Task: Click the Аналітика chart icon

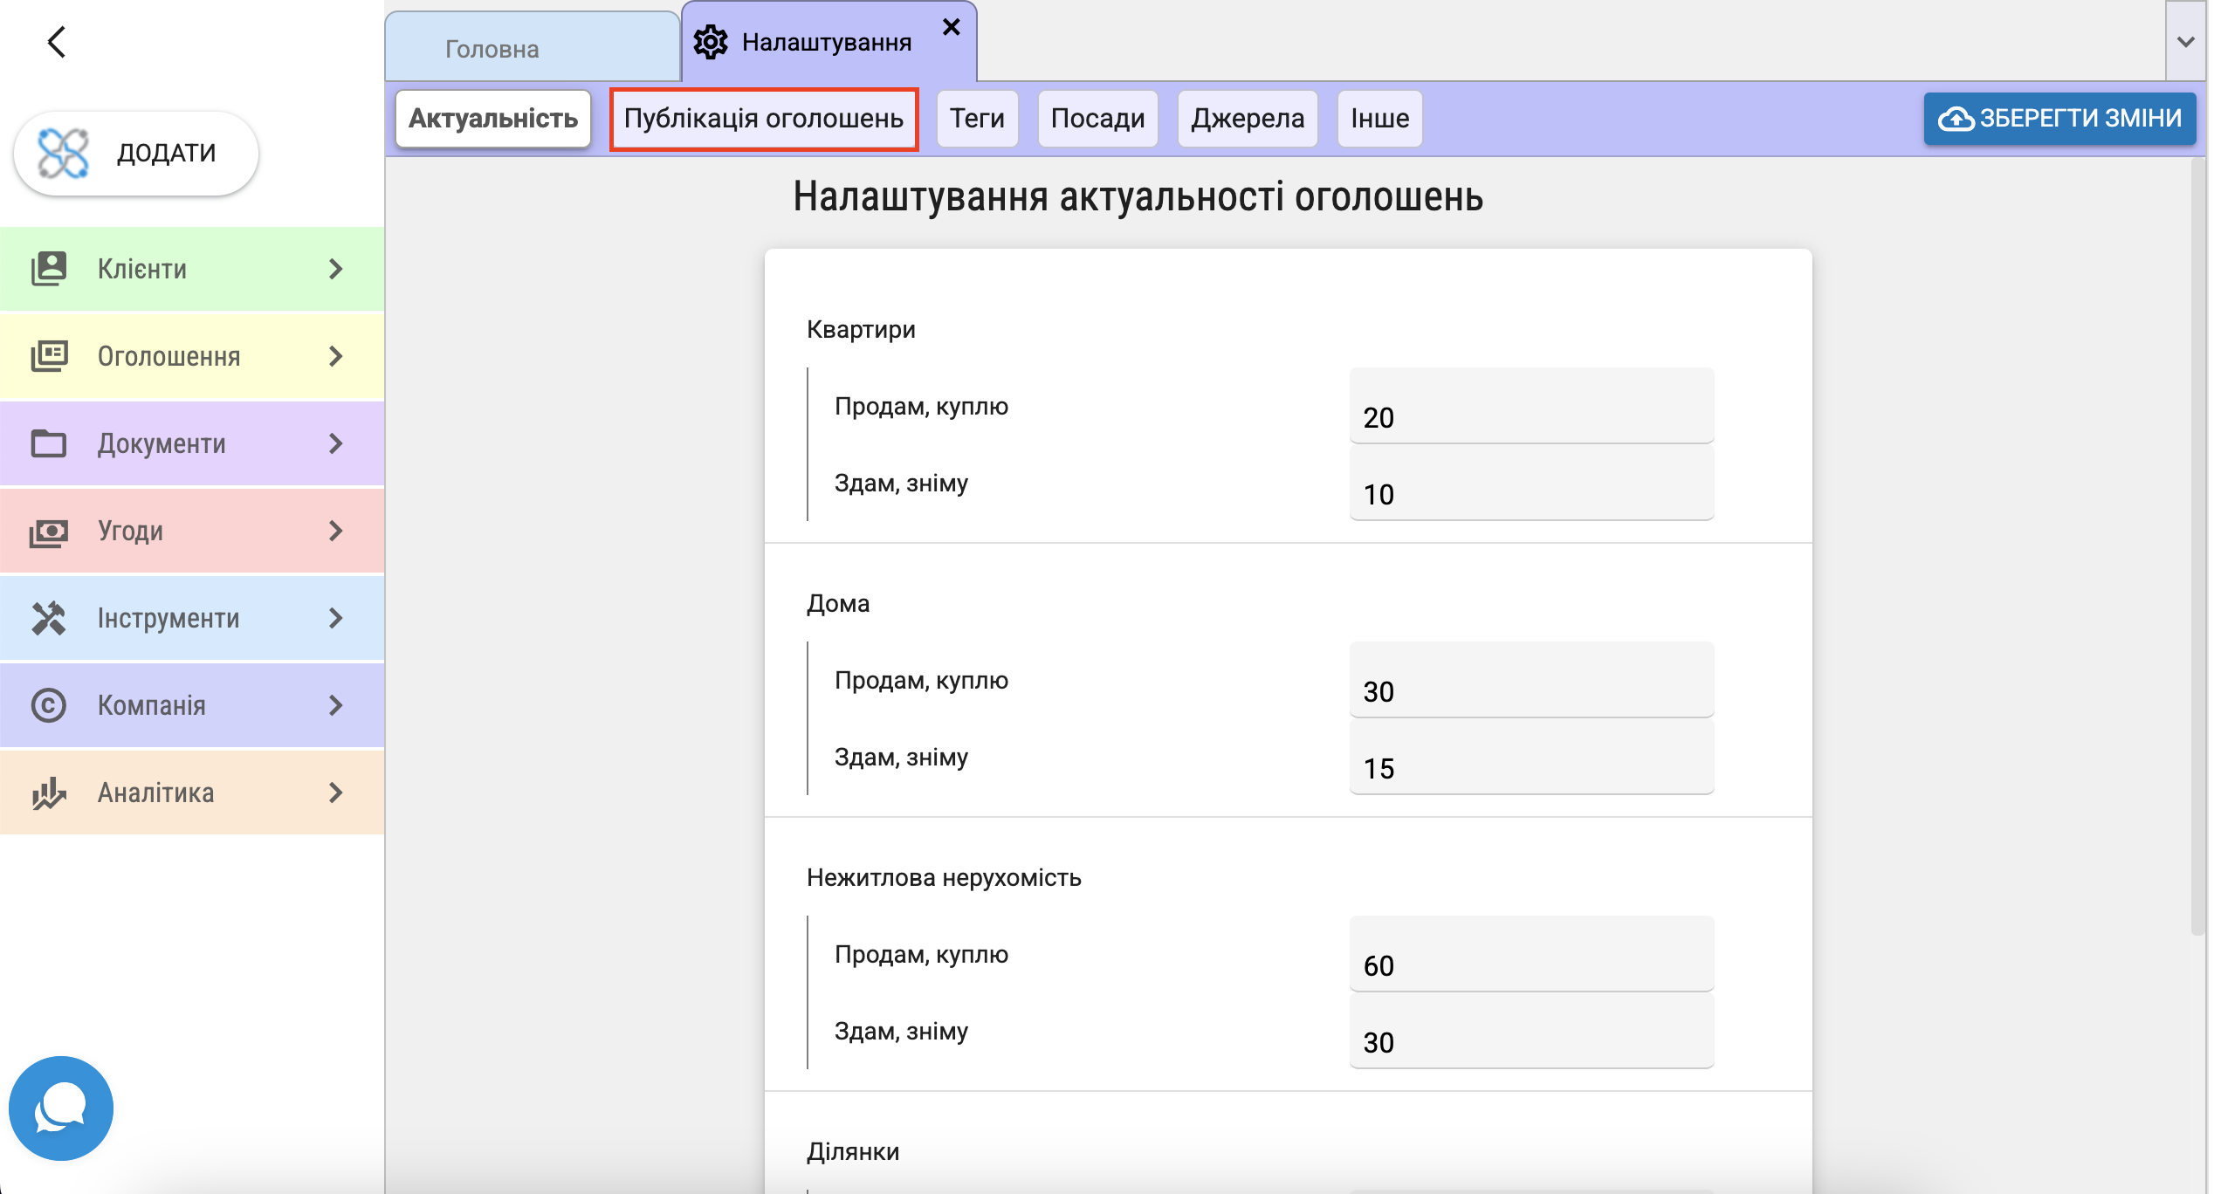Action: click(49, 793)
